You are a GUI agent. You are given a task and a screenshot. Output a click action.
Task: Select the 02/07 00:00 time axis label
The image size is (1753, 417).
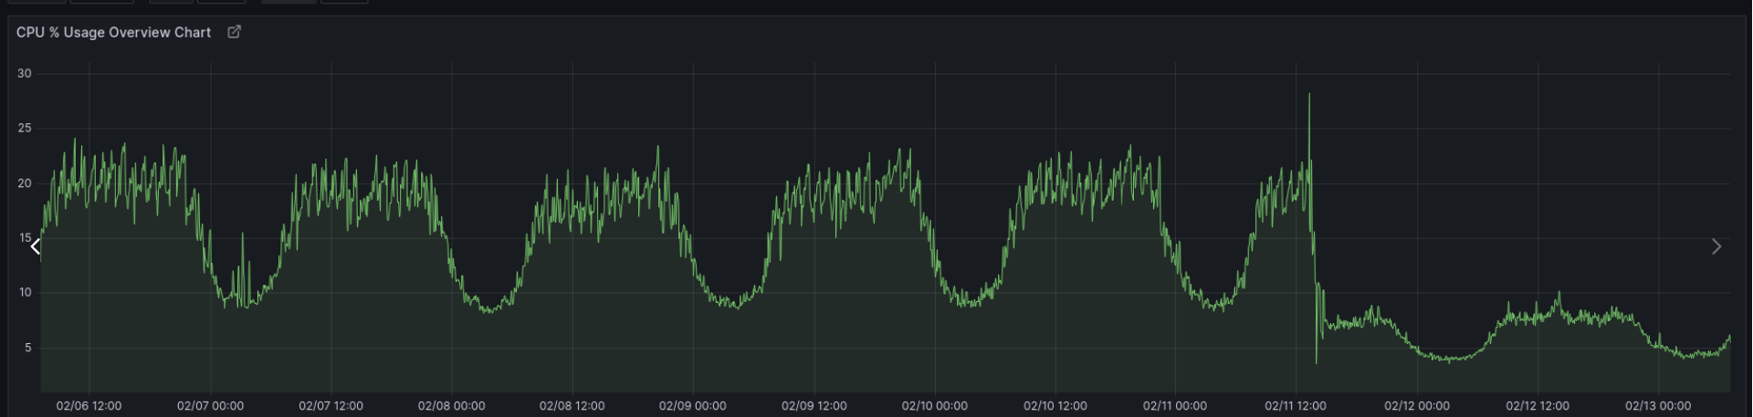point(210,405)
